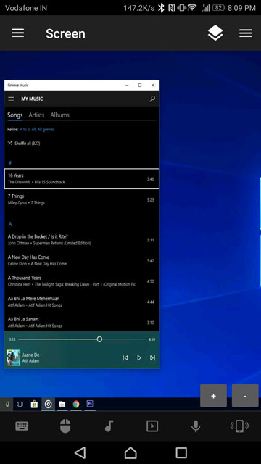This screenshot has height=464, width=261.
Task: Open File Explorer from the taskbar
Action: point(62,404)
